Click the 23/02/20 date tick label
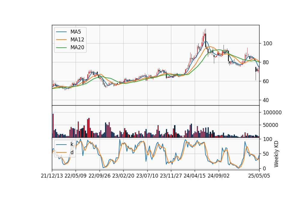This screenshot has width=288, height=207. click(123, 176)
